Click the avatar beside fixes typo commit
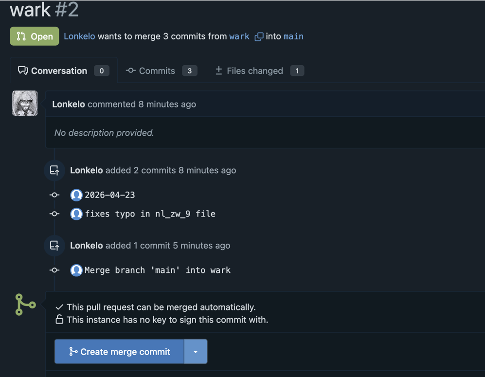Image resolution: width=485 pixels, height=377 pixels. point(76,214)
